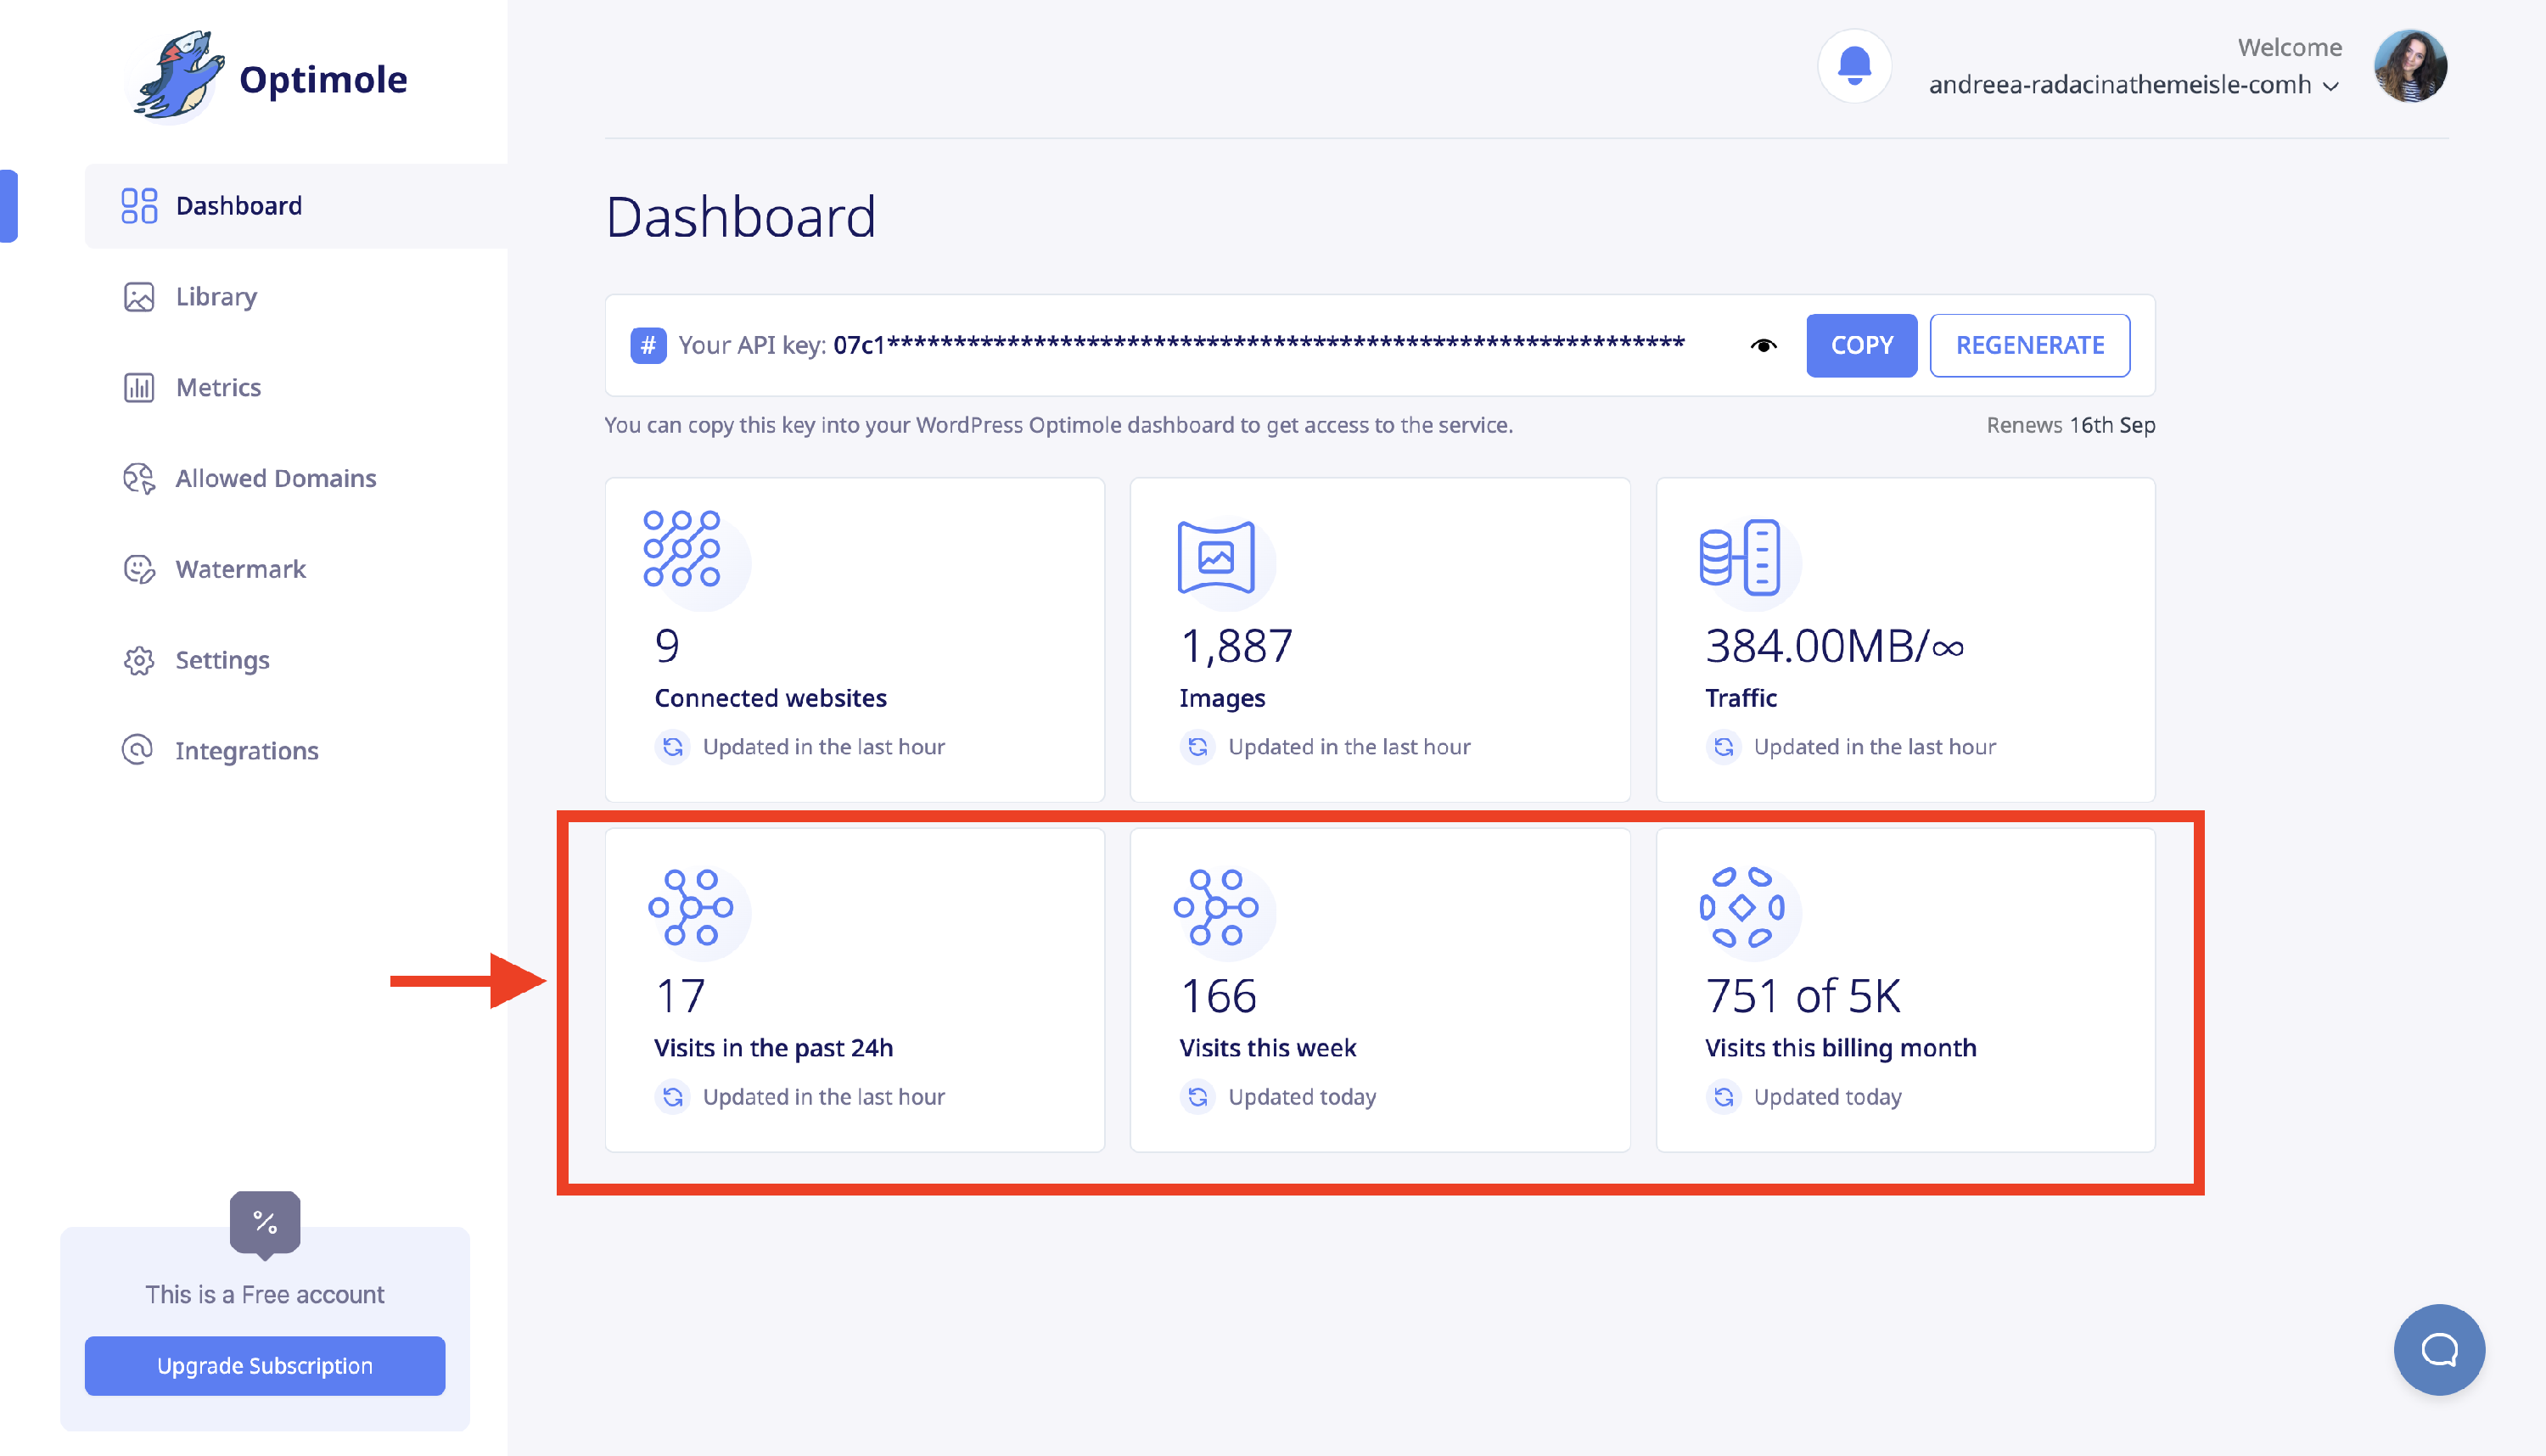Viewport: 2546px width, 1456px height.
Task: Open Allowed Domains page
Action: click(275, 478)
